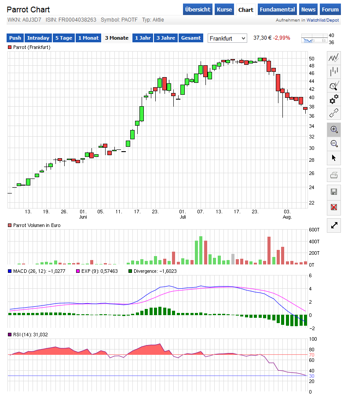This screenshot has height=398, width=344.
Task: Select the Intraday time range
Action: (38, 38)
